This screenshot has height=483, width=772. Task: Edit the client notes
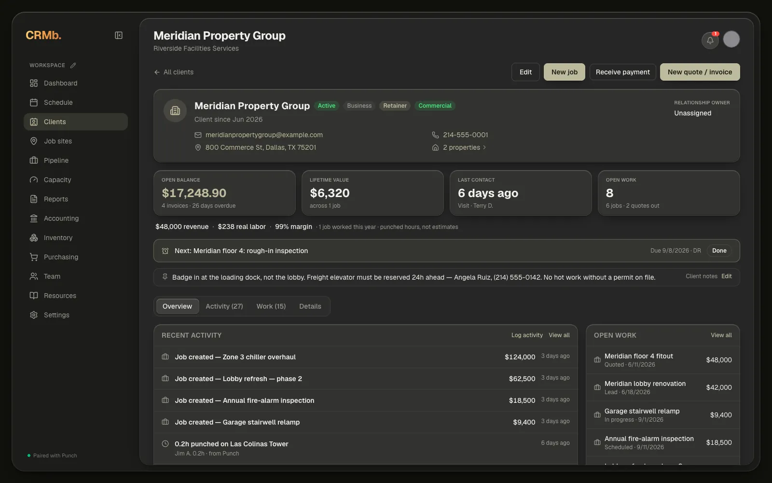(x=727, y=276)
